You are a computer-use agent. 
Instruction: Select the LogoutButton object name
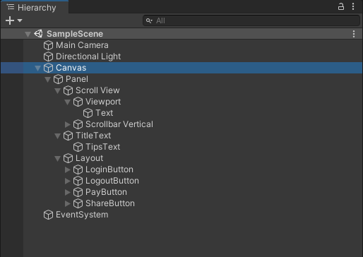tap(112, 181)
